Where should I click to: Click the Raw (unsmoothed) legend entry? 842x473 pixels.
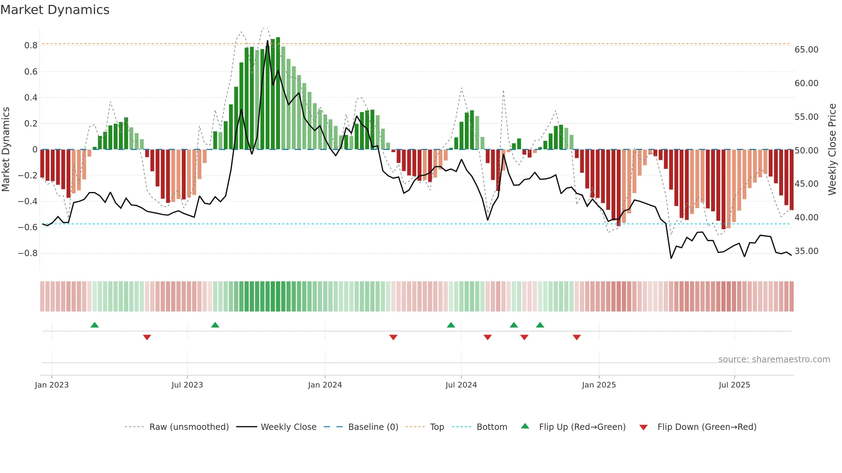(177, 427)
